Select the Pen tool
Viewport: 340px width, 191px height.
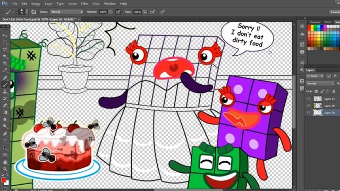[x=5, y=134]
